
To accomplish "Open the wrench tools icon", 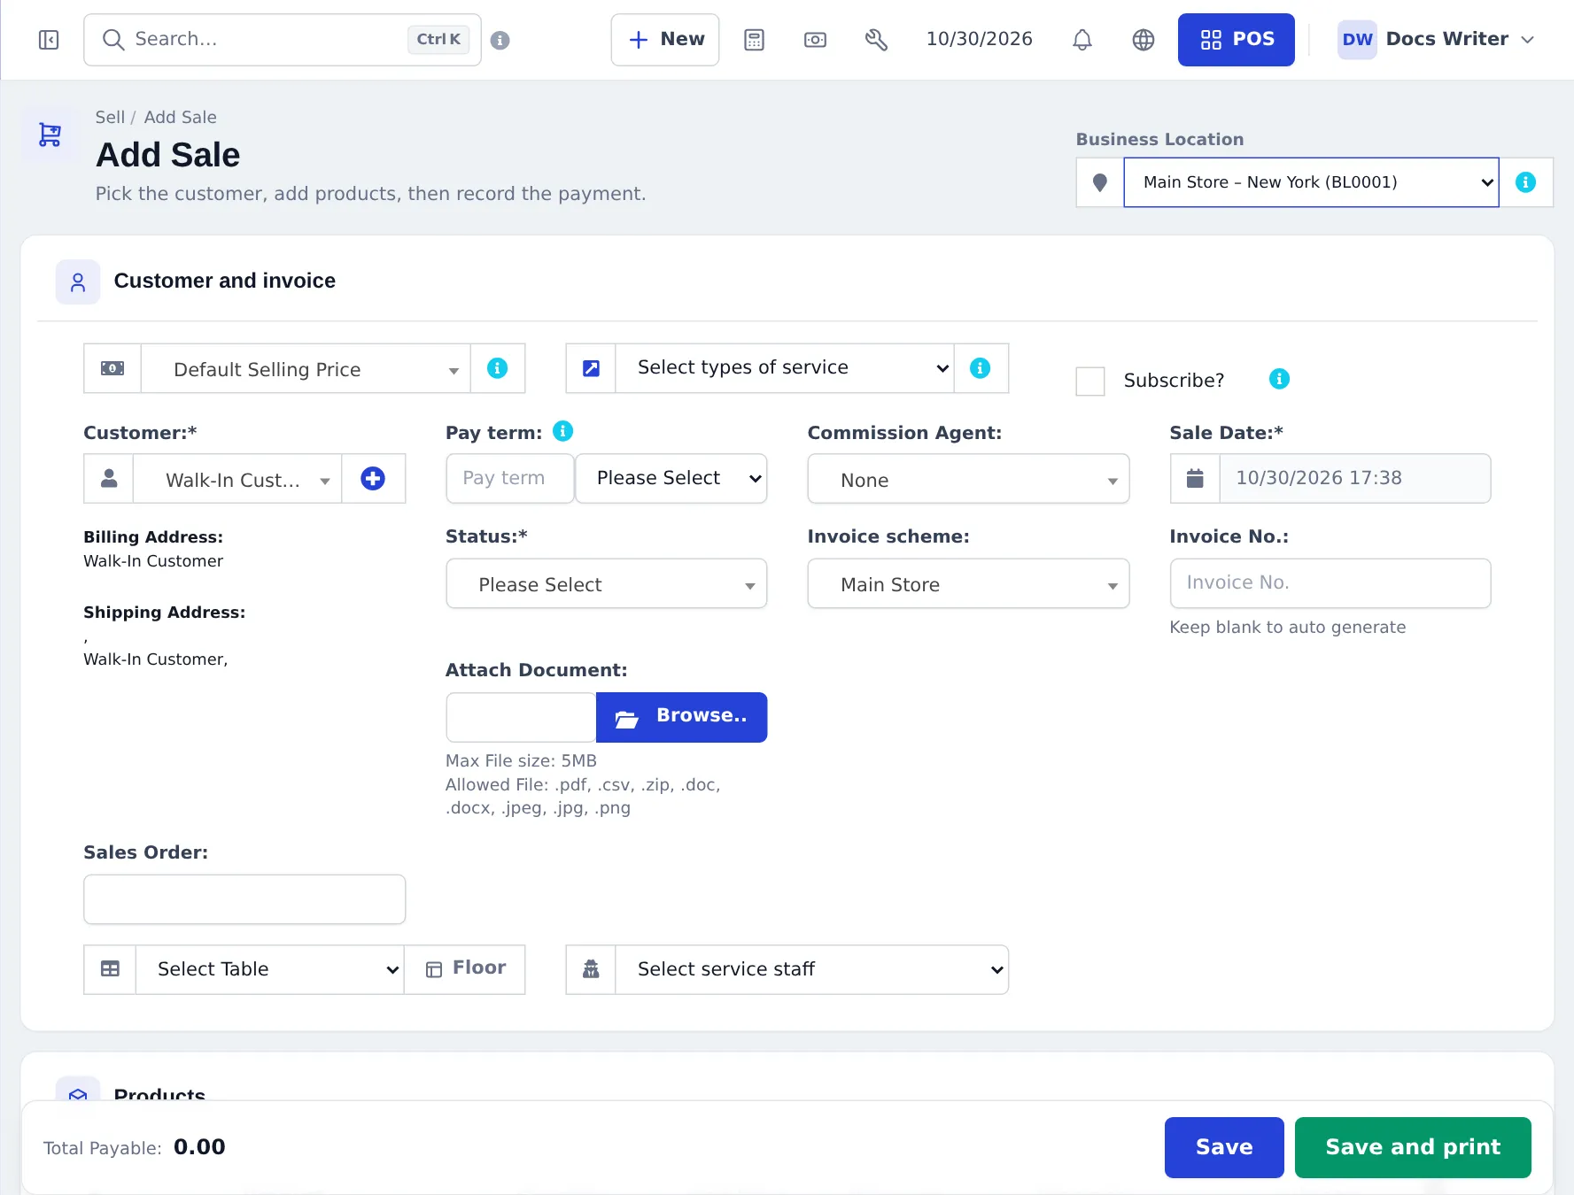I will coord(876,40).
